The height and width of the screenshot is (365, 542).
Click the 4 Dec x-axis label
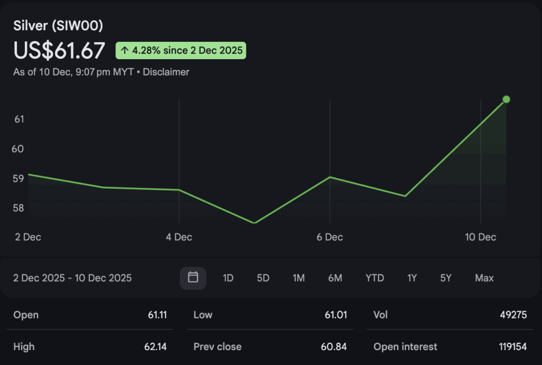click(x=179, y=237)
